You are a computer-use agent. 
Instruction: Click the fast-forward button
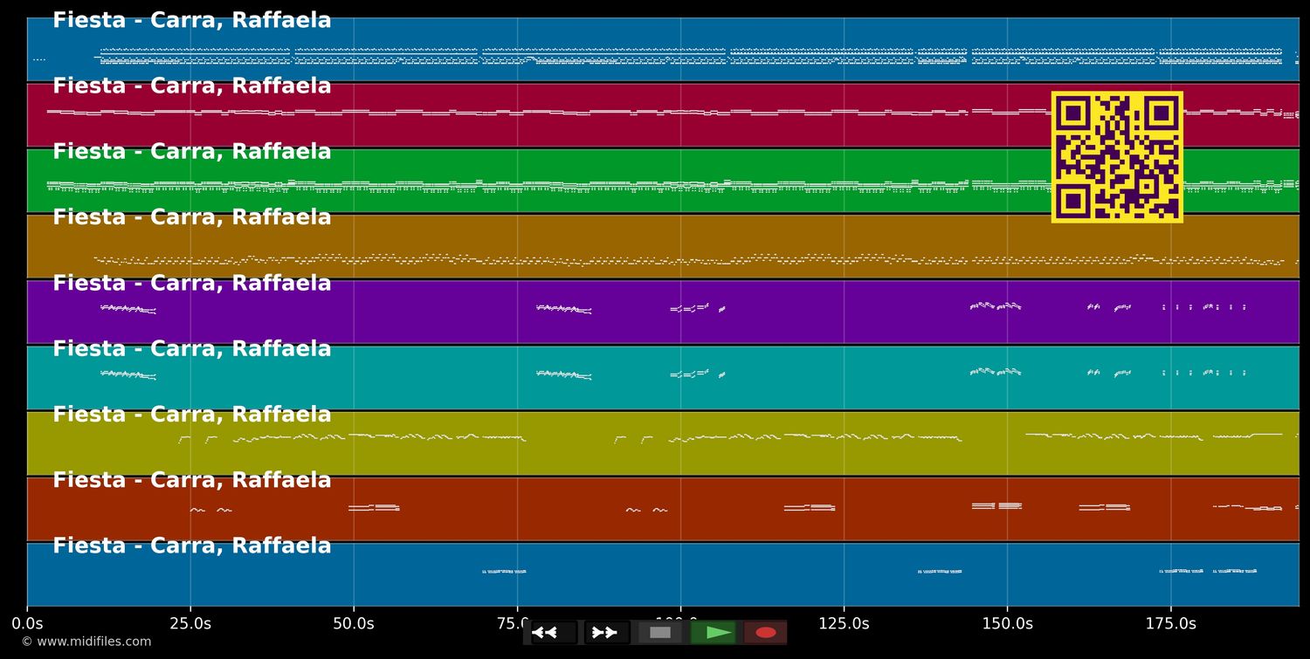(x=607, y=633)
